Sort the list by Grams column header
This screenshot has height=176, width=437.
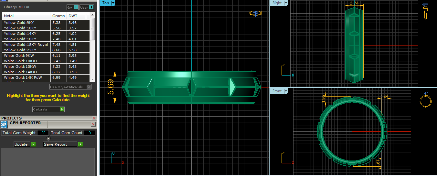[x=59, y=16]
